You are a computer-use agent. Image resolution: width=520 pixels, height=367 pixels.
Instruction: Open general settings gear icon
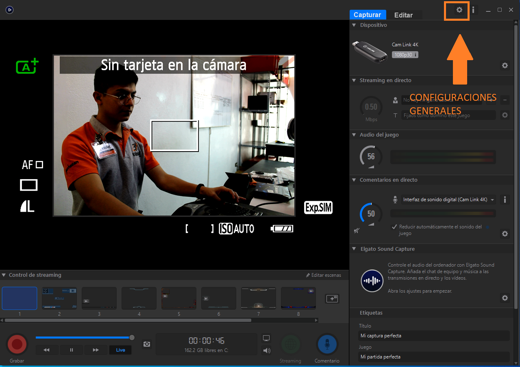459,10
